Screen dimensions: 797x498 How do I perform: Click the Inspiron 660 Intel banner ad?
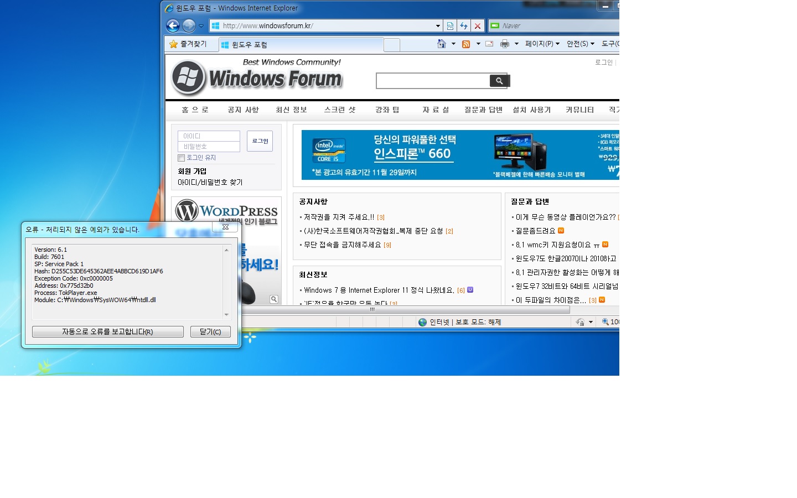[460, 155]
